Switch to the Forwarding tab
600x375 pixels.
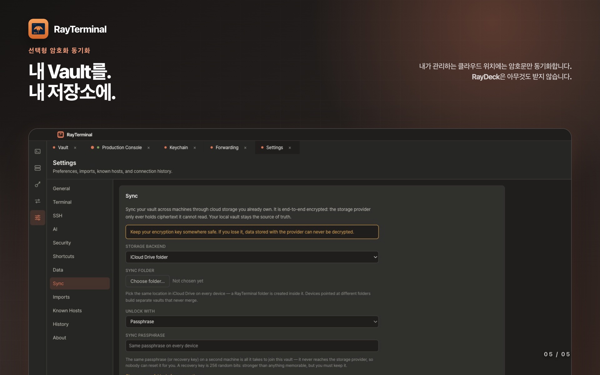pyautogui.click(x=227, y=147)
